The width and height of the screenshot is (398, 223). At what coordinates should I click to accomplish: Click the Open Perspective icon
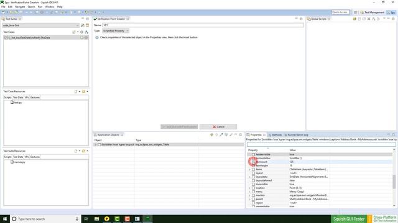coord(355,12)
